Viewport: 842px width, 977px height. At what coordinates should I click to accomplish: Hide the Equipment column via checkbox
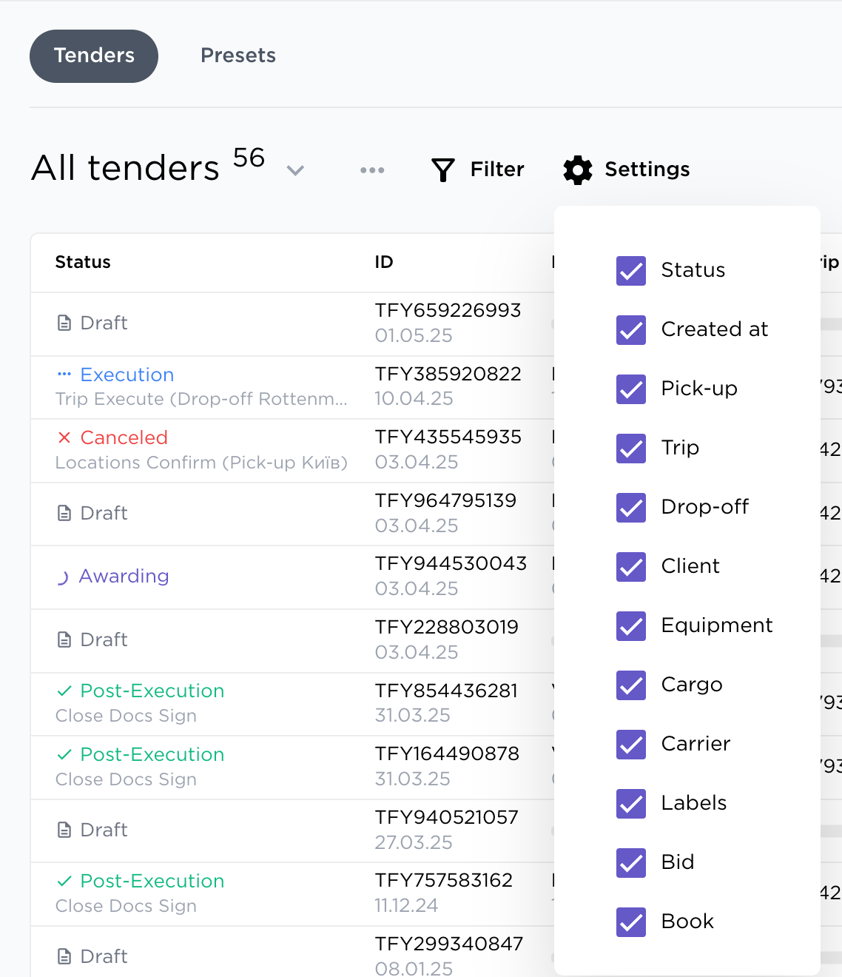pos(631,626)
